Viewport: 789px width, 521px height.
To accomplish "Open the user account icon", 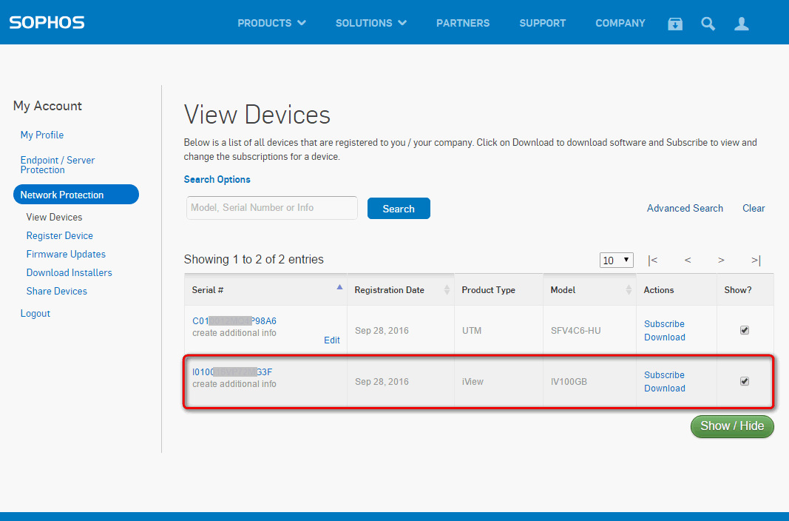I will click(741, 24).
